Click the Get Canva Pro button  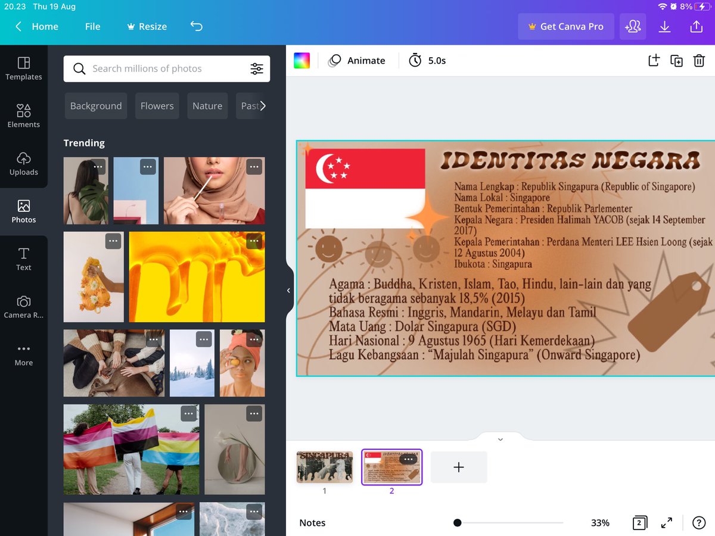pyautogui.click(x=565, y=26)
